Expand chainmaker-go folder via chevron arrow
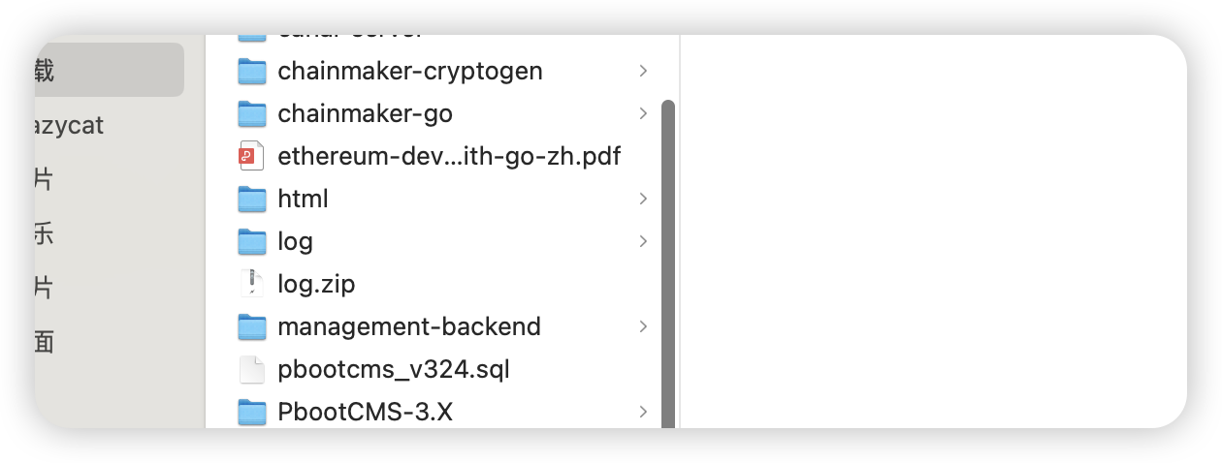 tap(643, 113)
